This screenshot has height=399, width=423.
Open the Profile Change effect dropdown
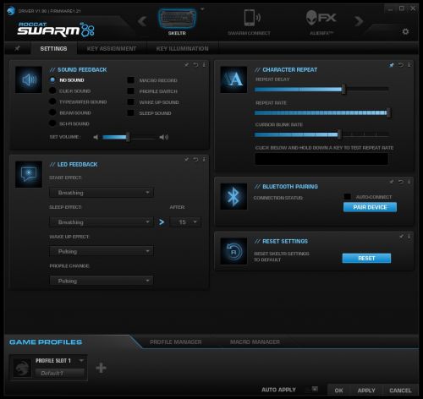click(102, 281)
